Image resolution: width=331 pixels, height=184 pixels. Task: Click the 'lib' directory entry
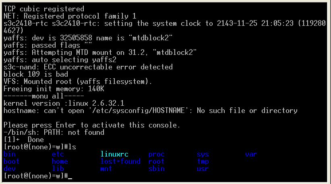[58, 169]
